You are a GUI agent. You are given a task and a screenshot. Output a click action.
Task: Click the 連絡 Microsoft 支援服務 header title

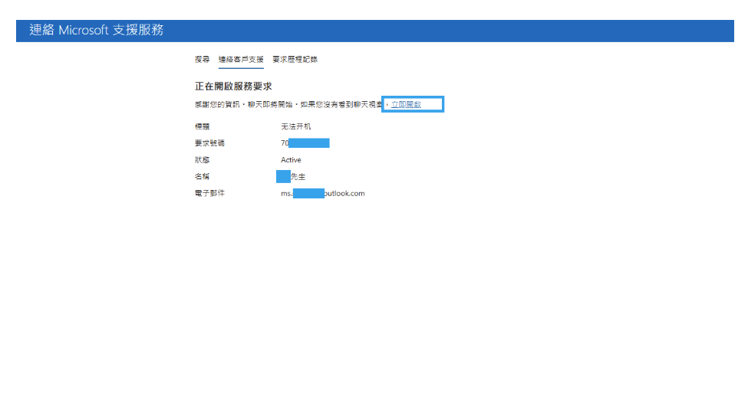pyautogui.click(x=97, y=30)
